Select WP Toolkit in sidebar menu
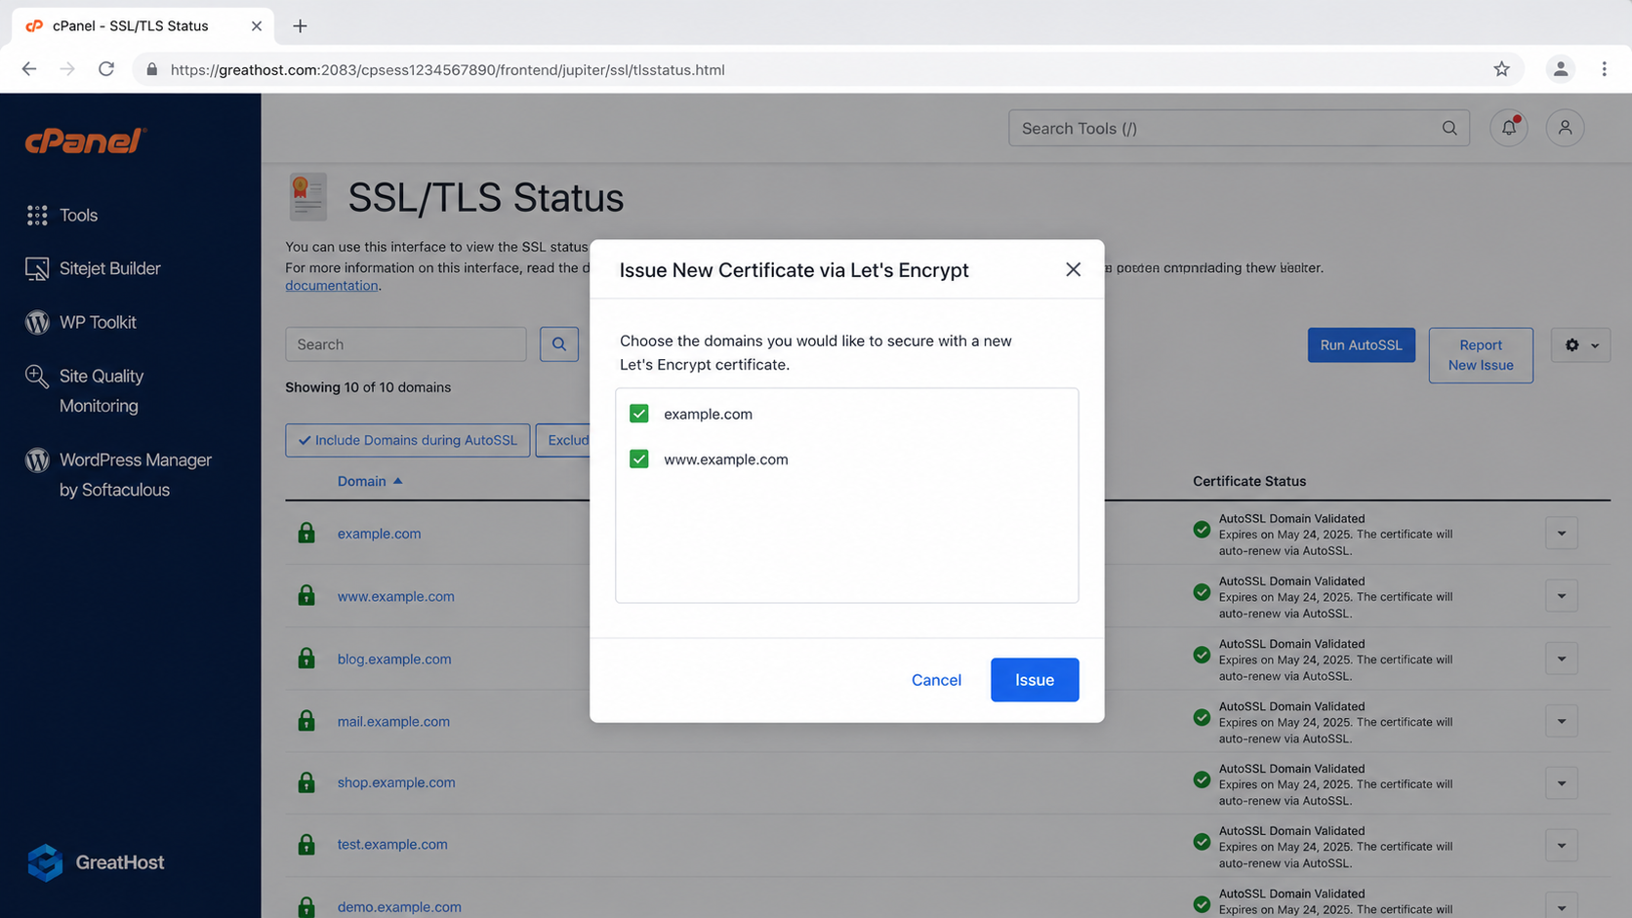The width and height of the screenshot is (1632, 918). coord(98,322)
